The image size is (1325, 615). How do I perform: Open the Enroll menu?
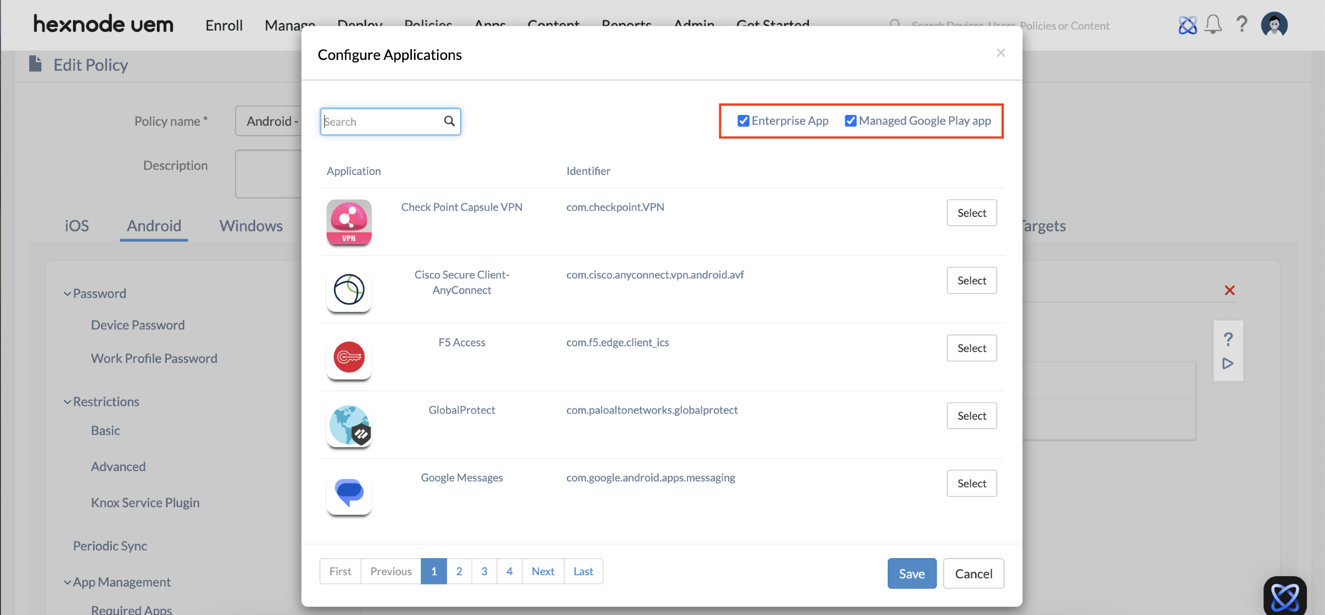[x=224, y=25]
